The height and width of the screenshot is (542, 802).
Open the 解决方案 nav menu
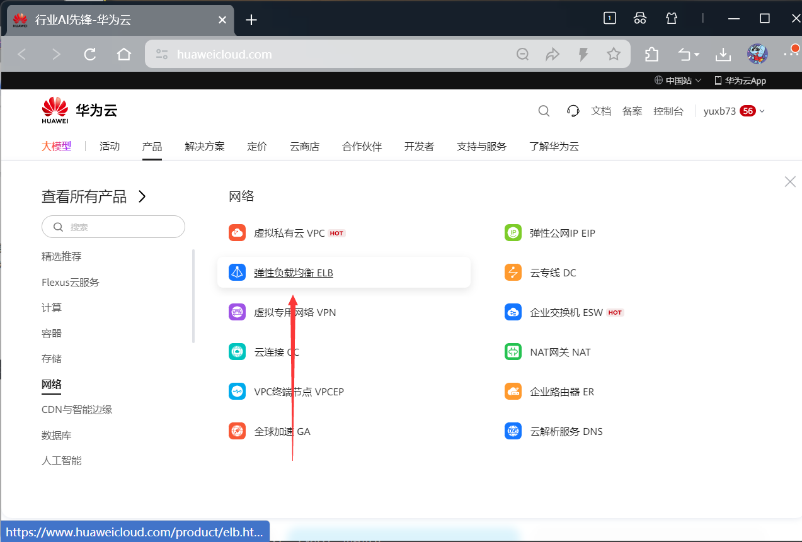coord(205,146)
